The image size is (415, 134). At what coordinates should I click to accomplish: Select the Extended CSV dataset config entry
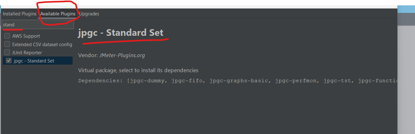point(42,44)
